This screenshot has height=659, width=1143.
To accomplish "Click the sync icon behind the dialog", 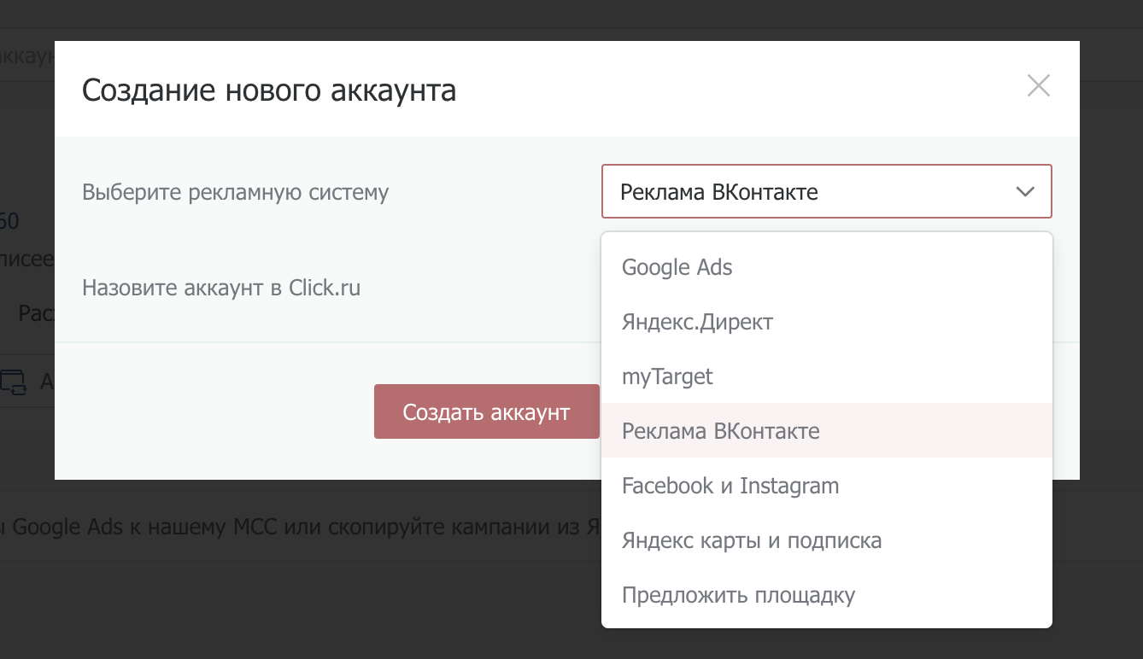I will [14, 382].
